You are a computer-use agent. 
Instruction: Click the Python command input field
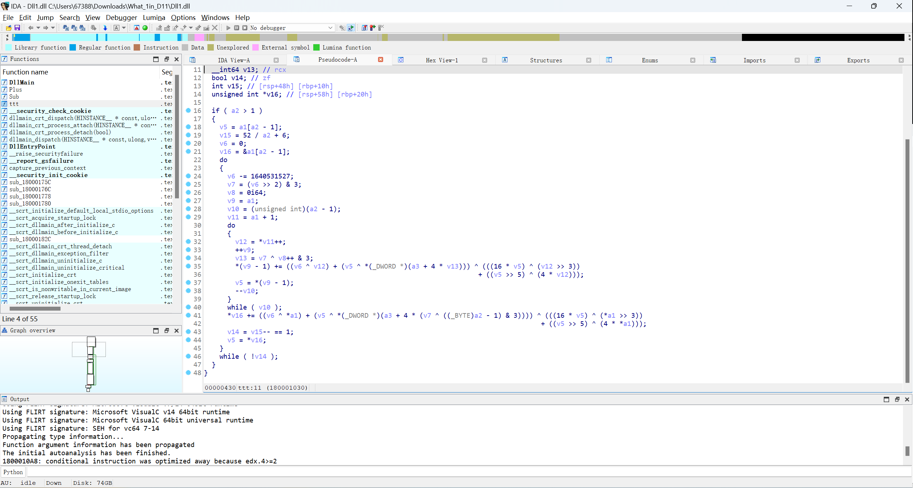pyautogui.click(x=469, y=472)
